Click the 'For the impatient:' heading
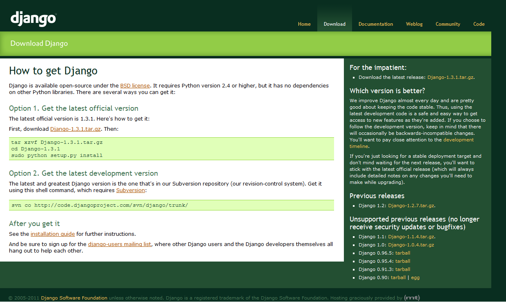Viewport: 506px width, 302px height. click(378, 68)
